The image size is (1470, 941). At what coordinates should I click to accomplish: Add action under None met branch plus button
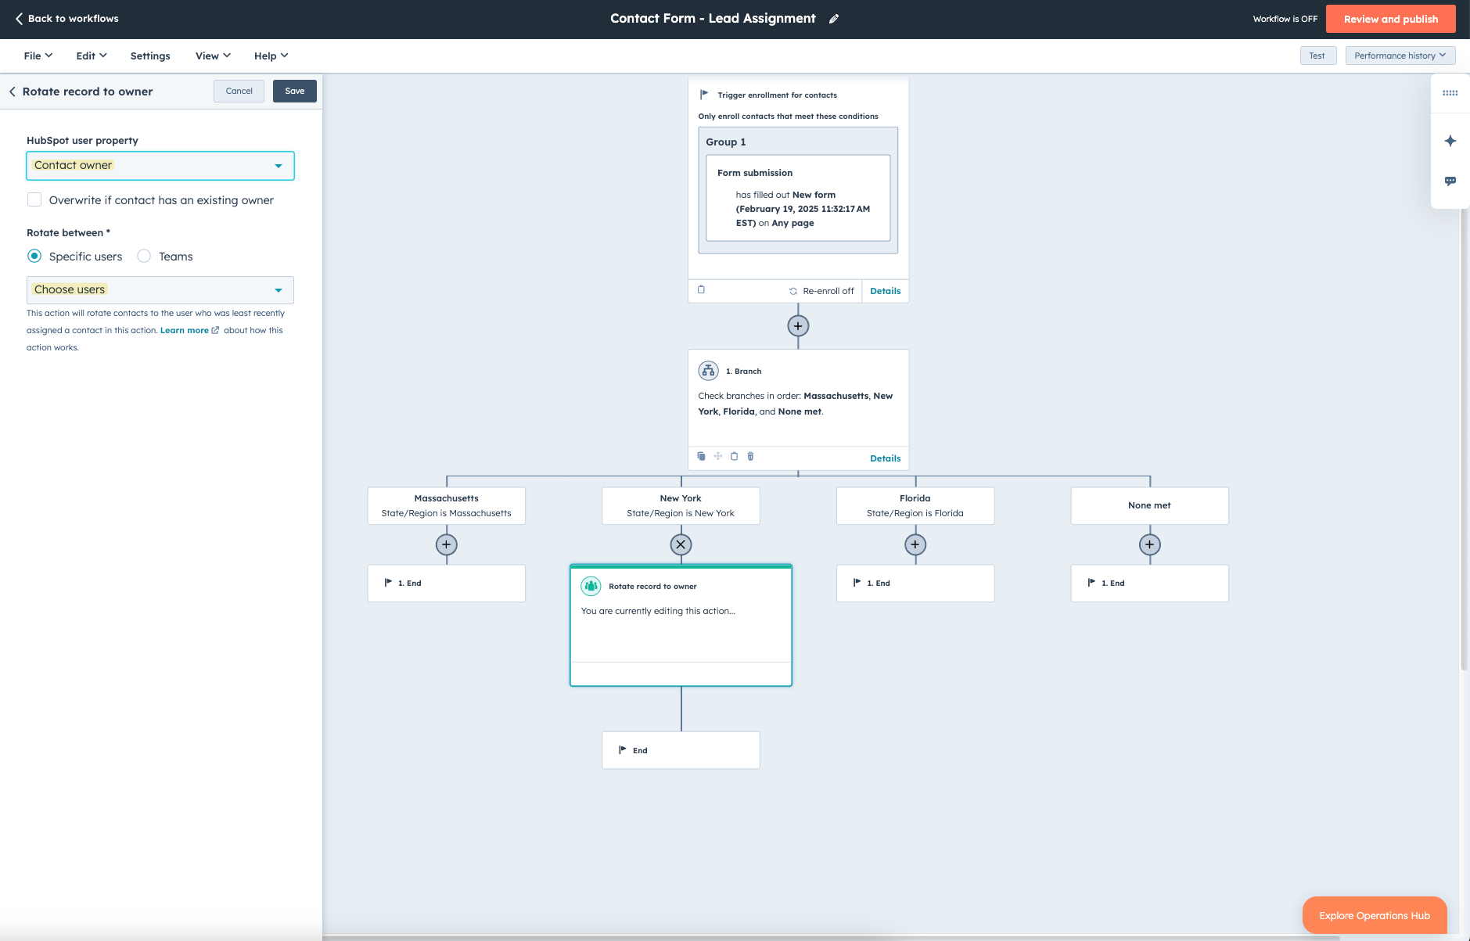coord(1149,544)
